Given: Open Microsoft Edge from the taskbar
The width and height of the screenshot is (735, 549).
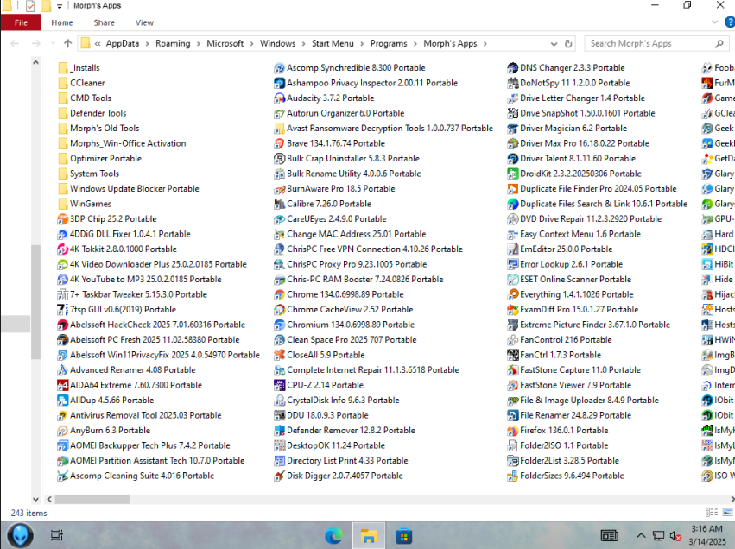Looking at the screenshot, I should (333, 535).
